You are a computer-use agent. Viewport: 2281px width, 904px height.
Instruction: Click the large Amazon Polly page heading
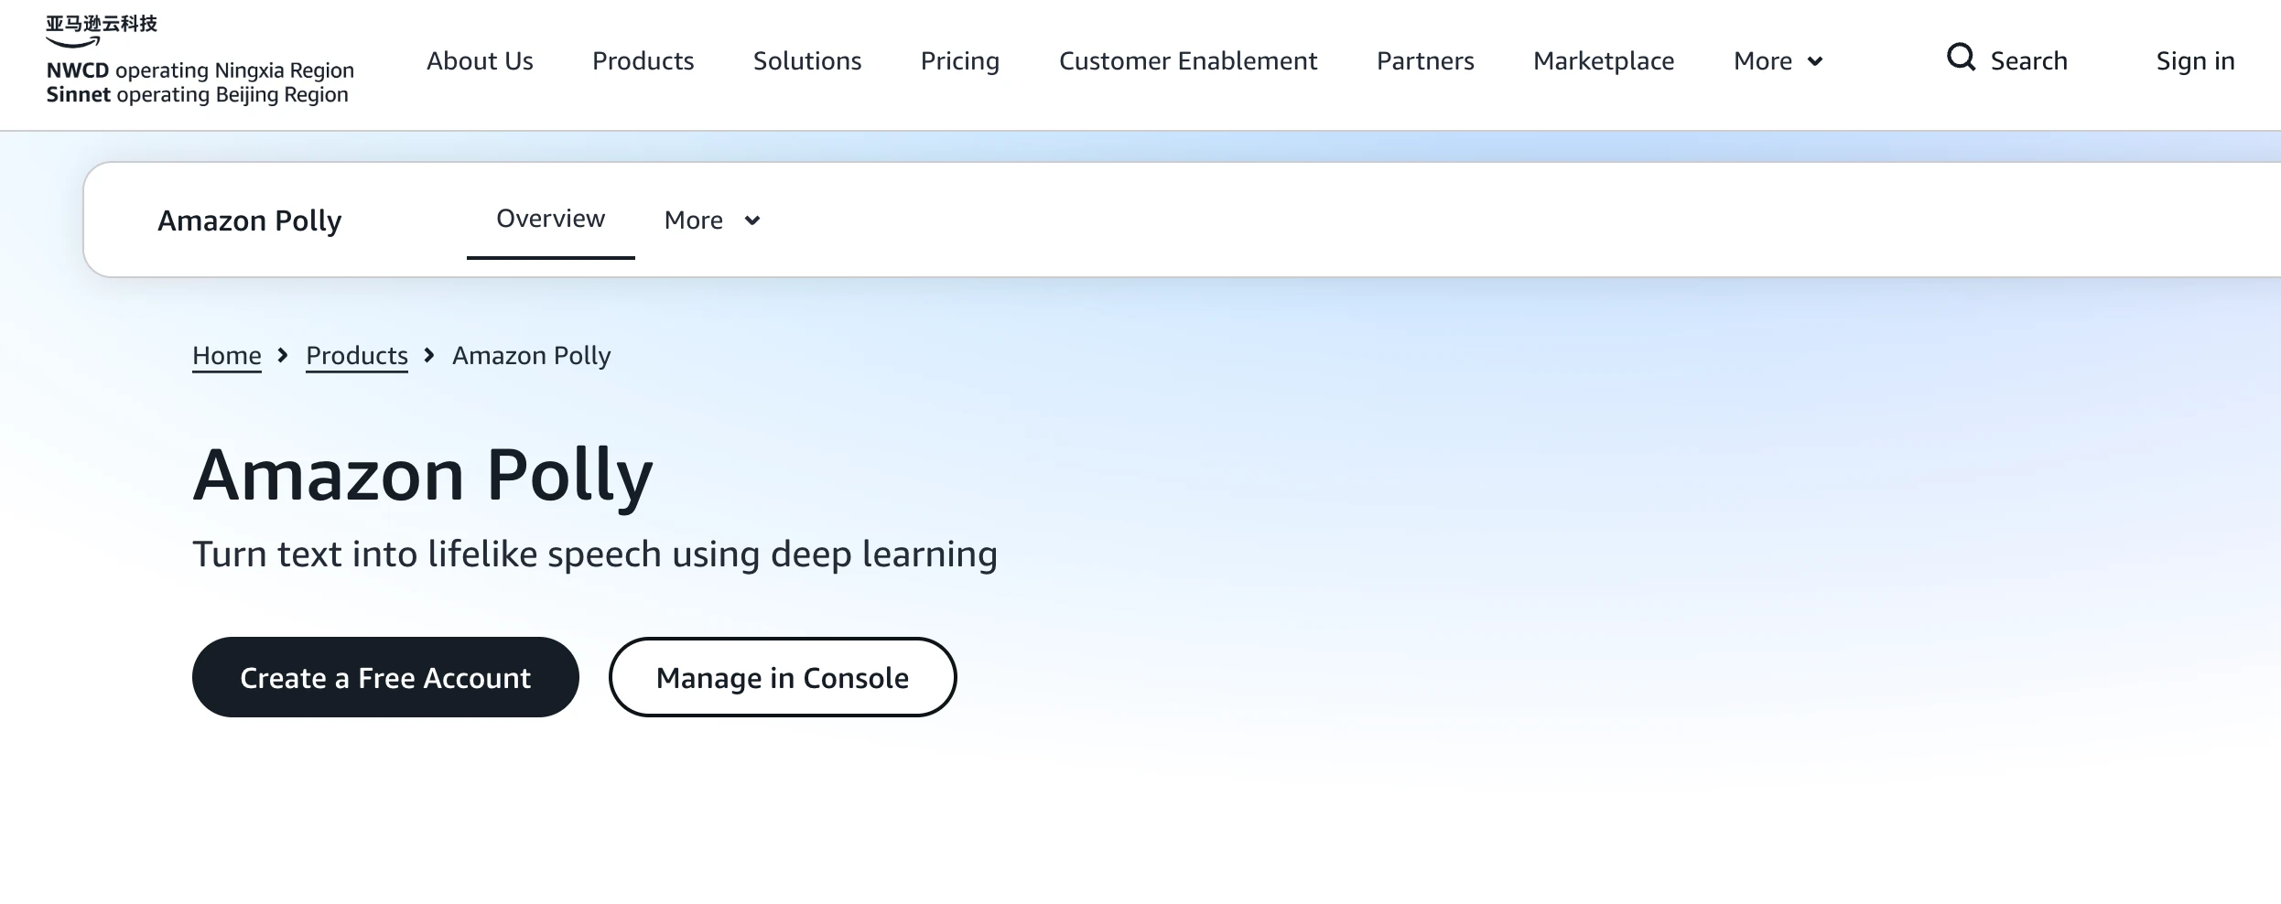coord(423,476)
